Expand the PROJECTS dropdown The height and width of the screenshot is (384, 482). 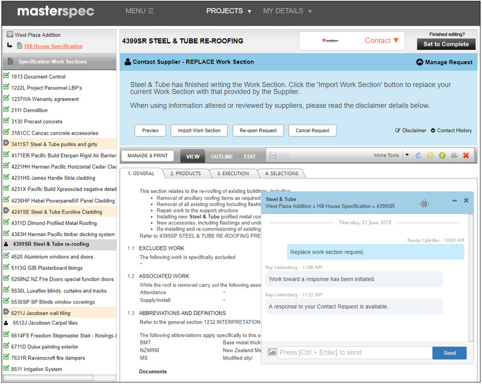229,10
